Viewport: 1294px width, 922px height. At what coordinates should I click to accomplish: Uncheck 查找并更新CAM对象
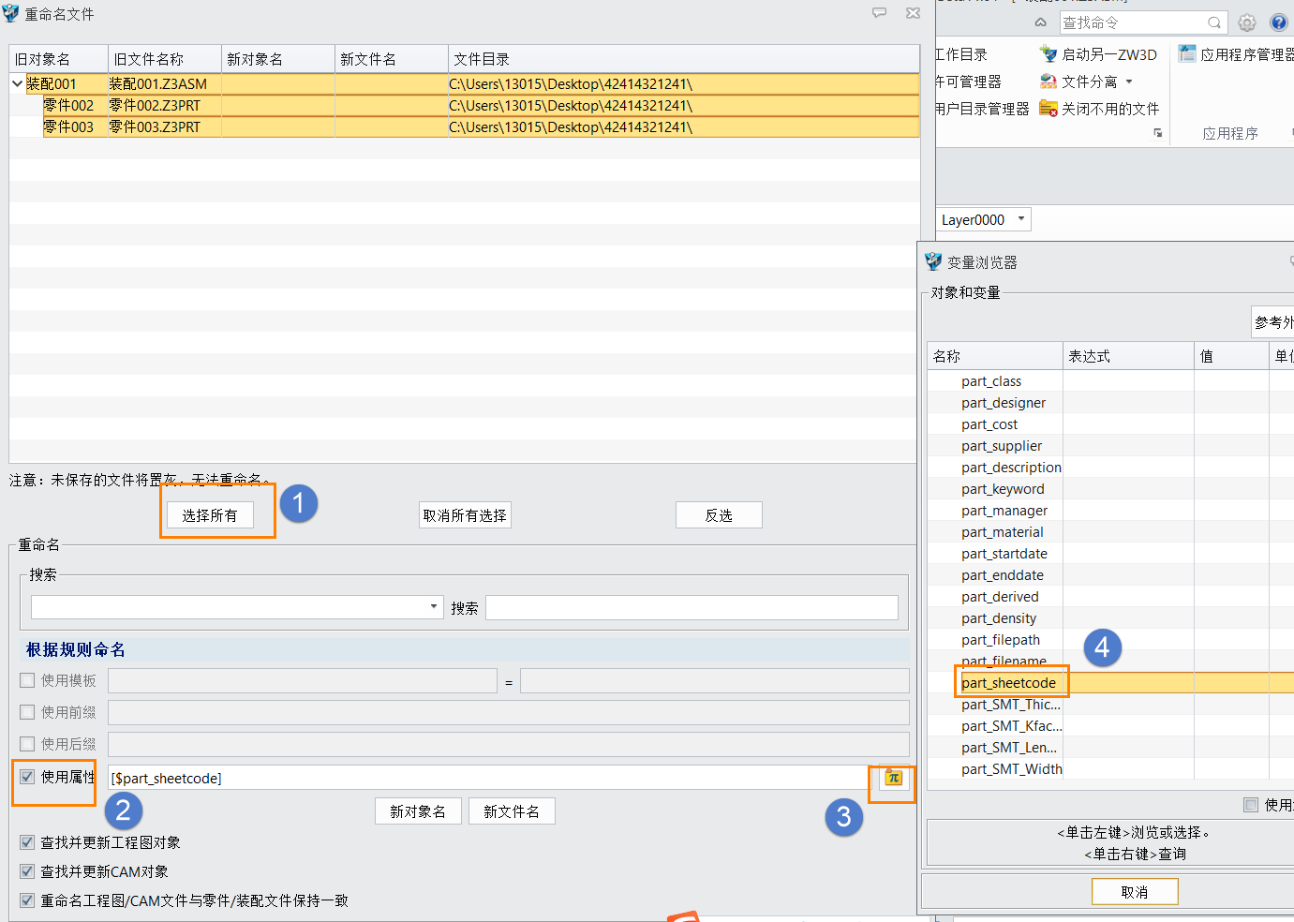tap(28, 871)
